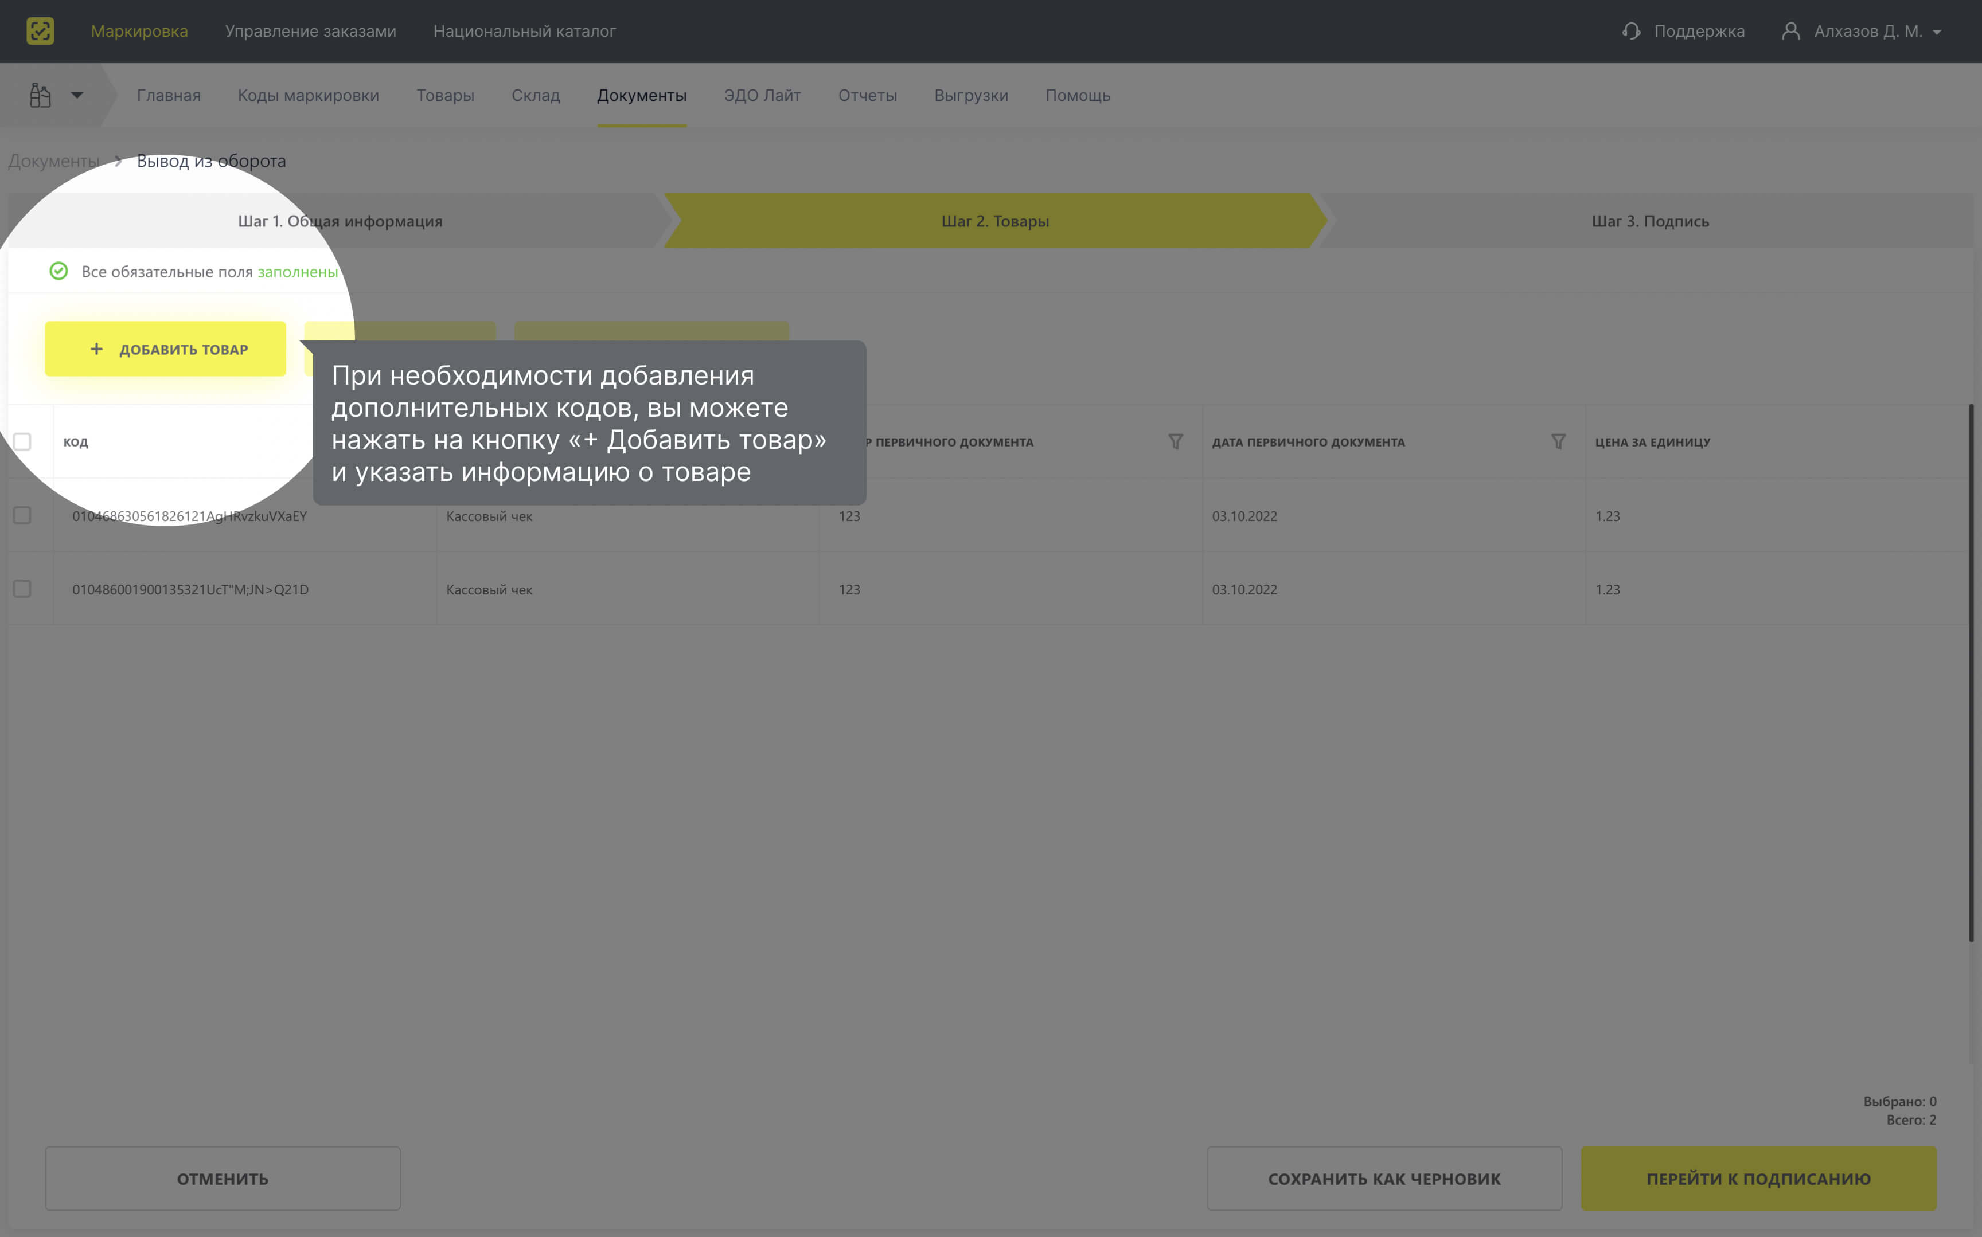This screenshot has width=1982, height=1237.
Task: Click ЦЕНА ЗА ЕДИНИЦУ column header
Action: (x=1652, y=442)
